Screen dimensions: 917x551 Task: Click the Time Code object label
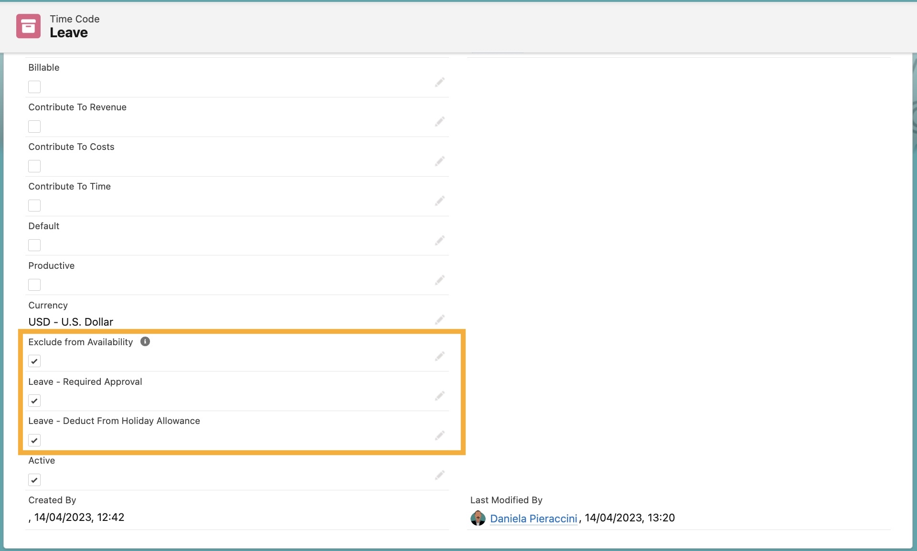tap(75, 19)
